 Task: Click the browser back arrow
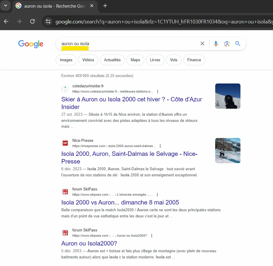[6, 21]
